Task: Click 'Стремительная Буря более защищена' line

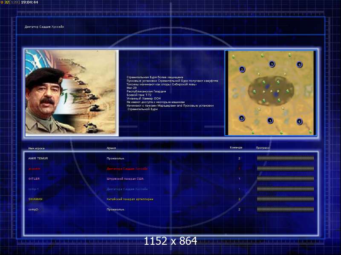Action: (155, 77)
